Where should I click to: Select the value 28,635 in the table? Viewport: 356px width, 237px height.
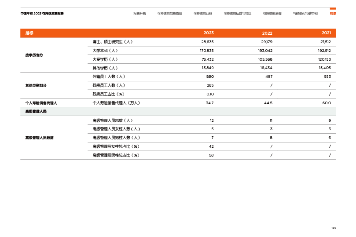coord(207,42)
